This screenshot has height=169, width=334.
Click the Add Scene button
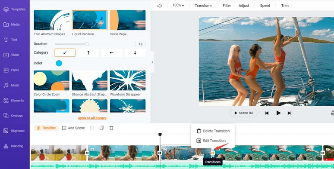click(73, 128)
